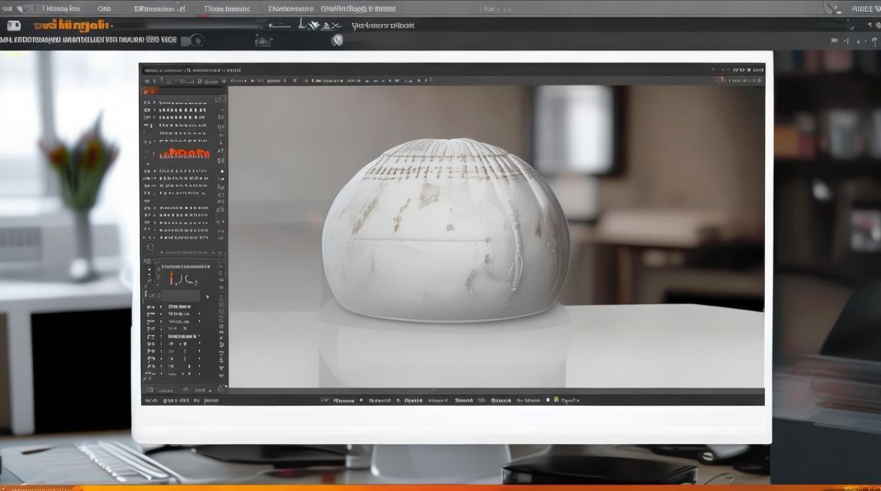
Task: Click the white icon left of orange logo
Action: pyautogui.click(x=13, y=26)
